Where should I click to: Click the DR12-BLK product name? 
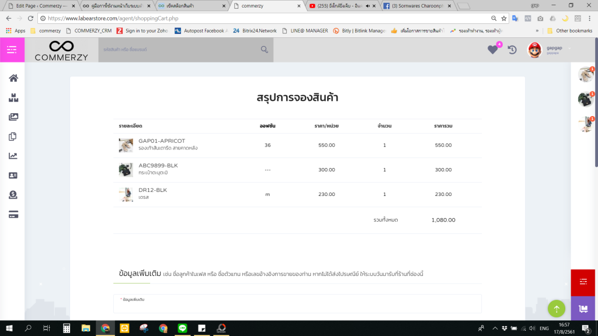(x=152, y=190)
